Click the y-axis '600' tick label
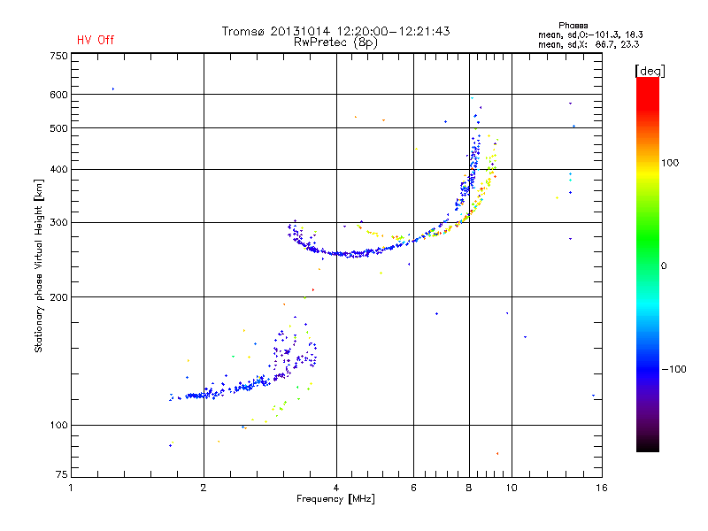Viewport: 708px width, 531px height. tap(58, 95)
